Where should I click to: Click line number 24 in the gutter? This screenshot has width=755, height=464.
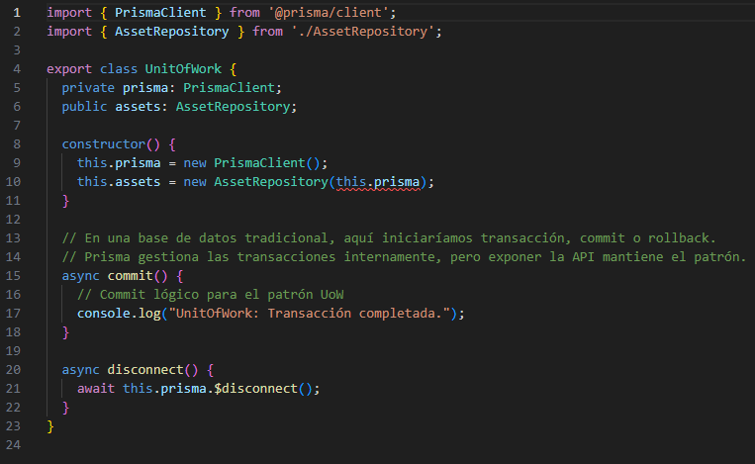click(13, 444)
